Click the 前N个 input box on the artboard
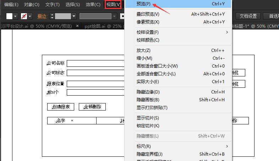The height and width of the screenshot is (161, 279). point(95,92)
